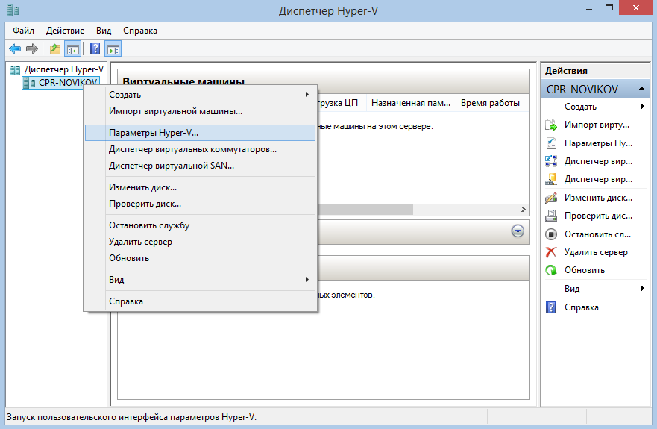Screen dimensions: 657x429
Task: Click the Edit disk pencil icon in Actions pane
Action: (551, 198)
